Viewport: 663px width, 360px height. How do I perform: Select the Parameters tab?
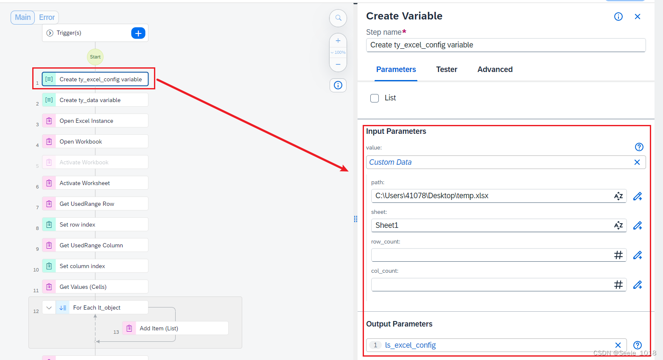(x=396, y=69)
